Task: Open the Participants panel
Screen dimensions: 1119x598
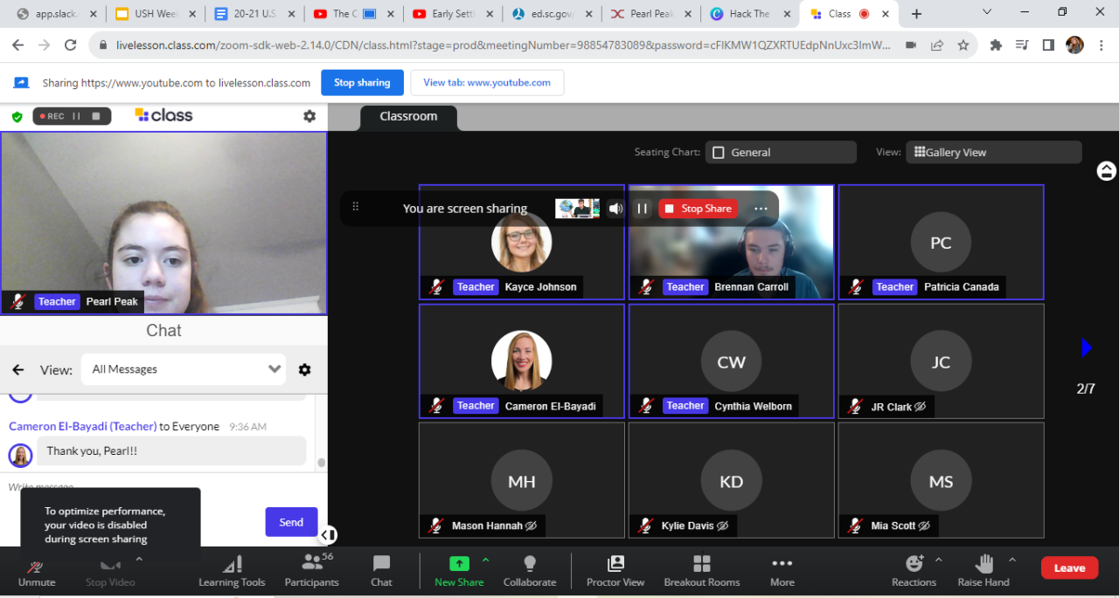Action: (x=311, y=572)
